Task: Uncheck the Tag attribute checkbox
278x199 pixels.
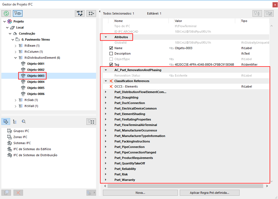Action: click(x=111, y=65)
